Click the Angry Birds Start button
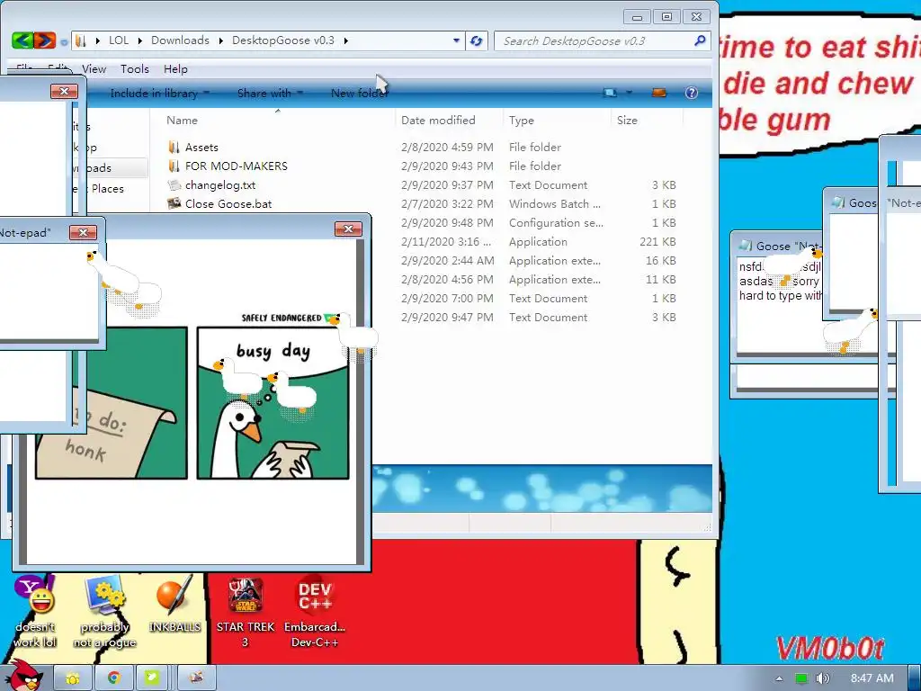This screenshot has height=691, width=921. 24,676
